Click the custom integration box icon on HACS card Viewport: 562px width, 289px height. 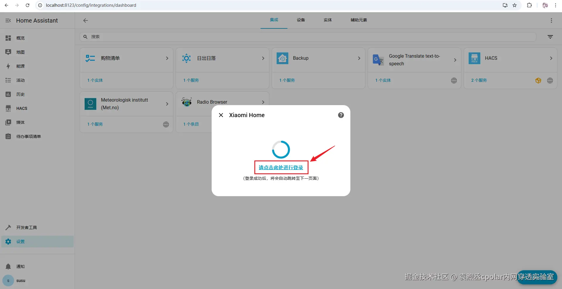[x=538, y=81]
